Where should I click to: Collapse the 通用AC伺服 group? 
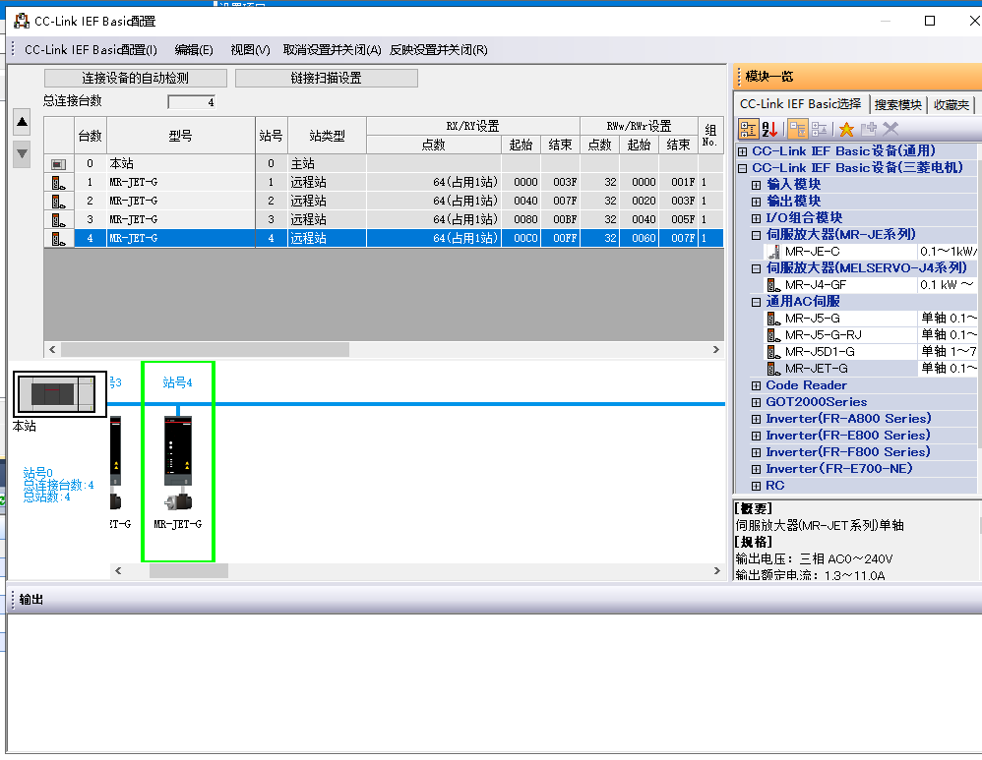757,302
